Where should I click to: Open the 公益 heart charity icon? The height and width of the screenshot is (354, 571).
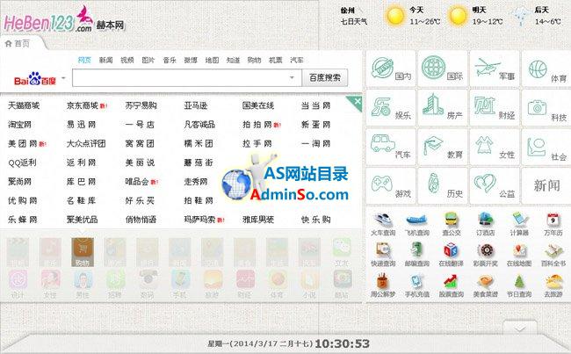coord(495,185)
